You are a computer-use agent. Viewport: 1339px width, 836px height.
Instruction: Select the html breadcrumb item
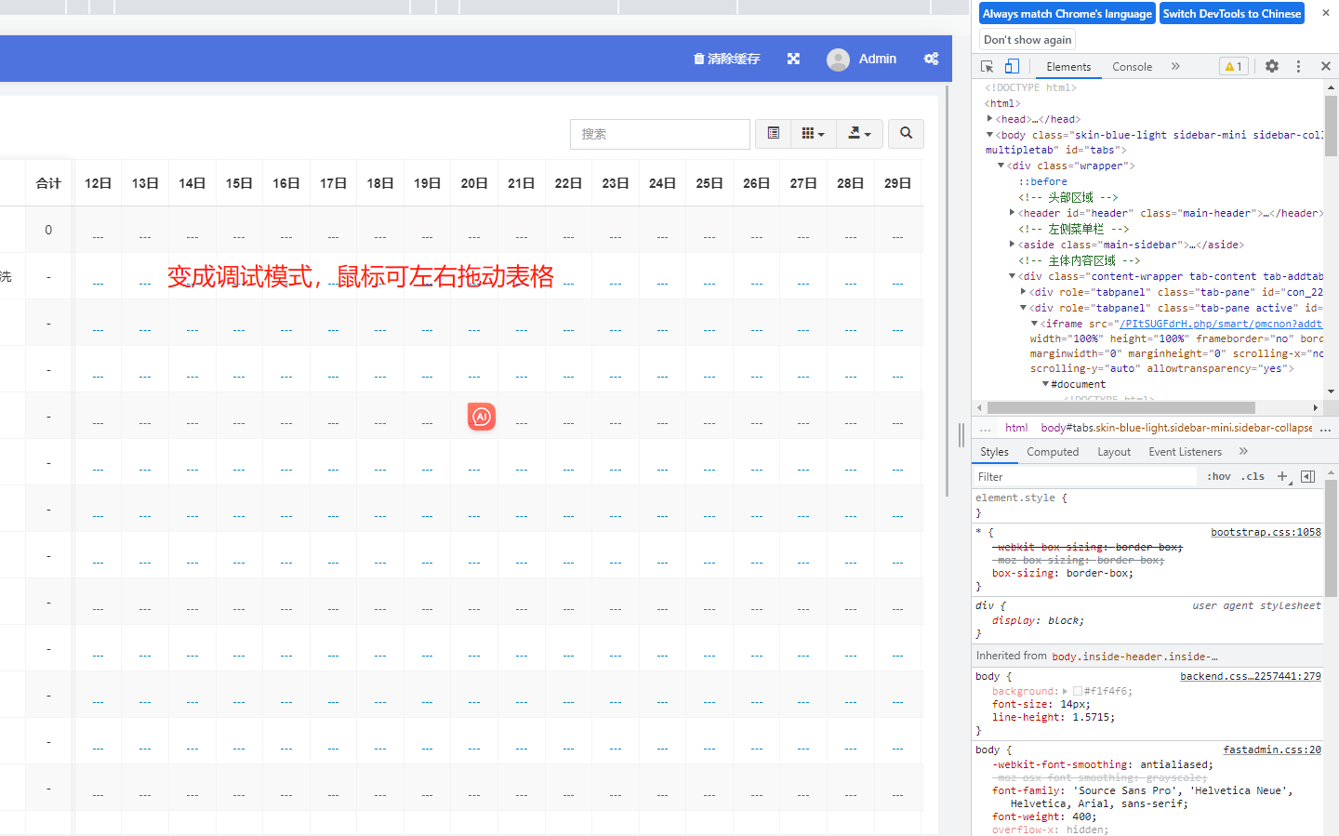[x=1016, y=428]
